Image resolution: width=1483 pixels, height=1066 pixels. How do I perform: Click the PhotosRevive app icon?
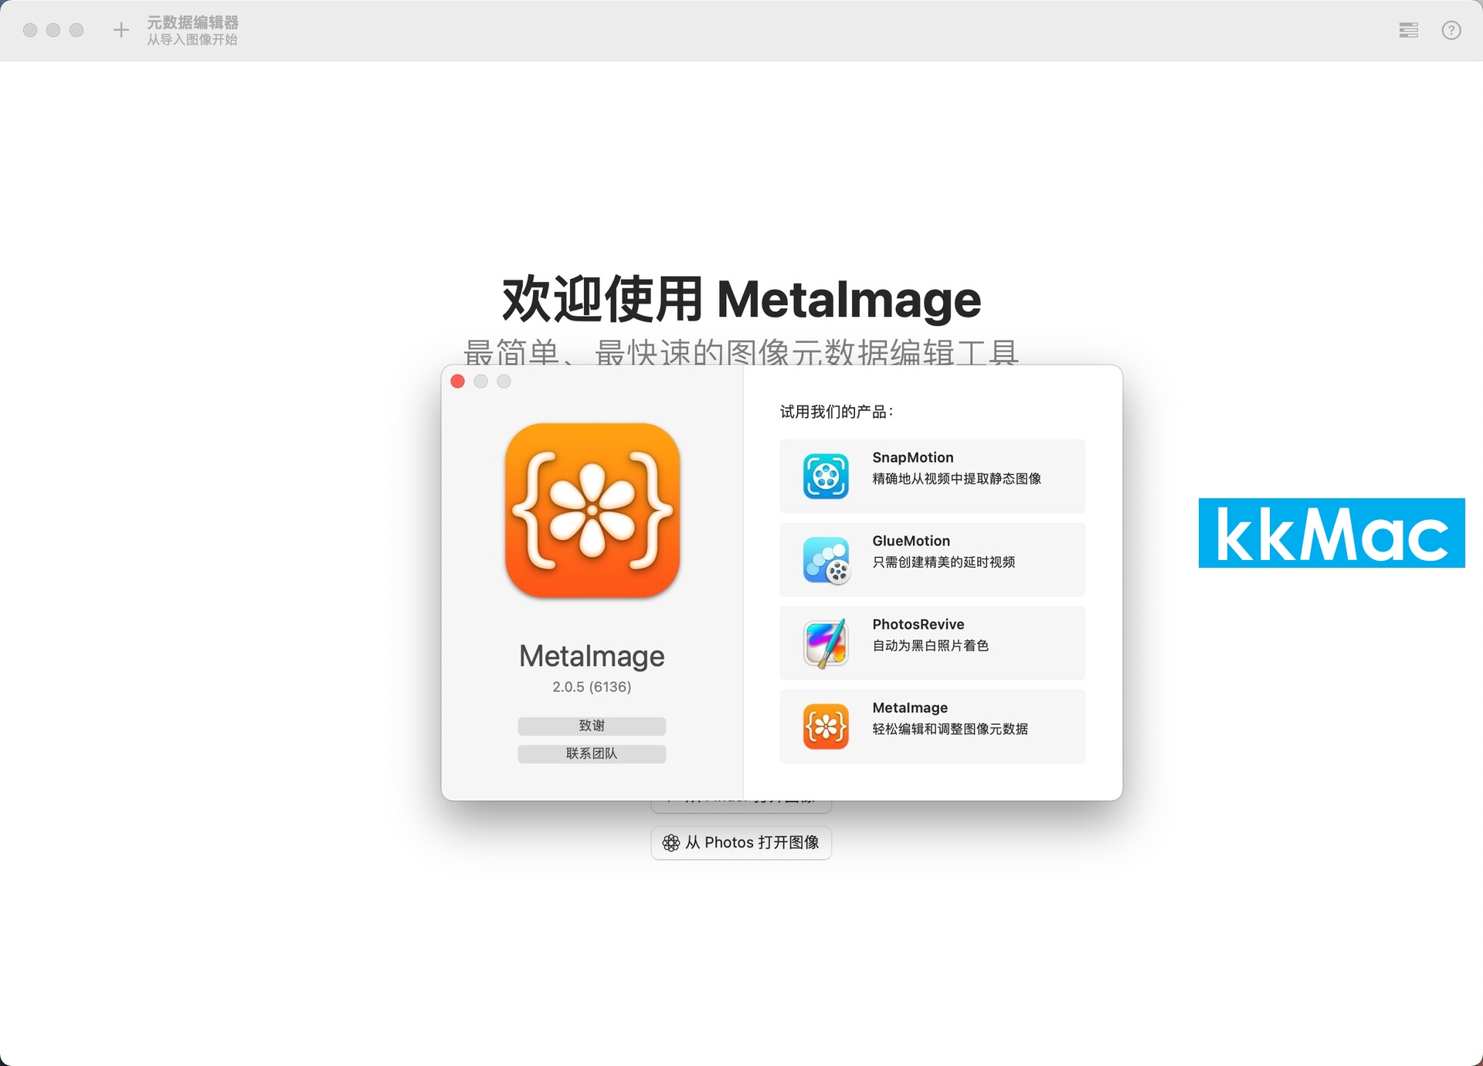pos(826,643)
